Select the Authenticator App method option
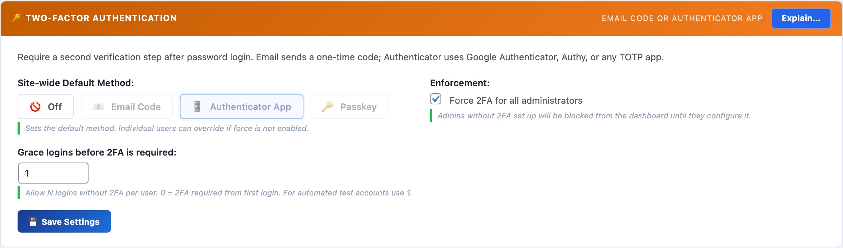Image resolution: width=843 pixels, height=248 pixels. 241,106
